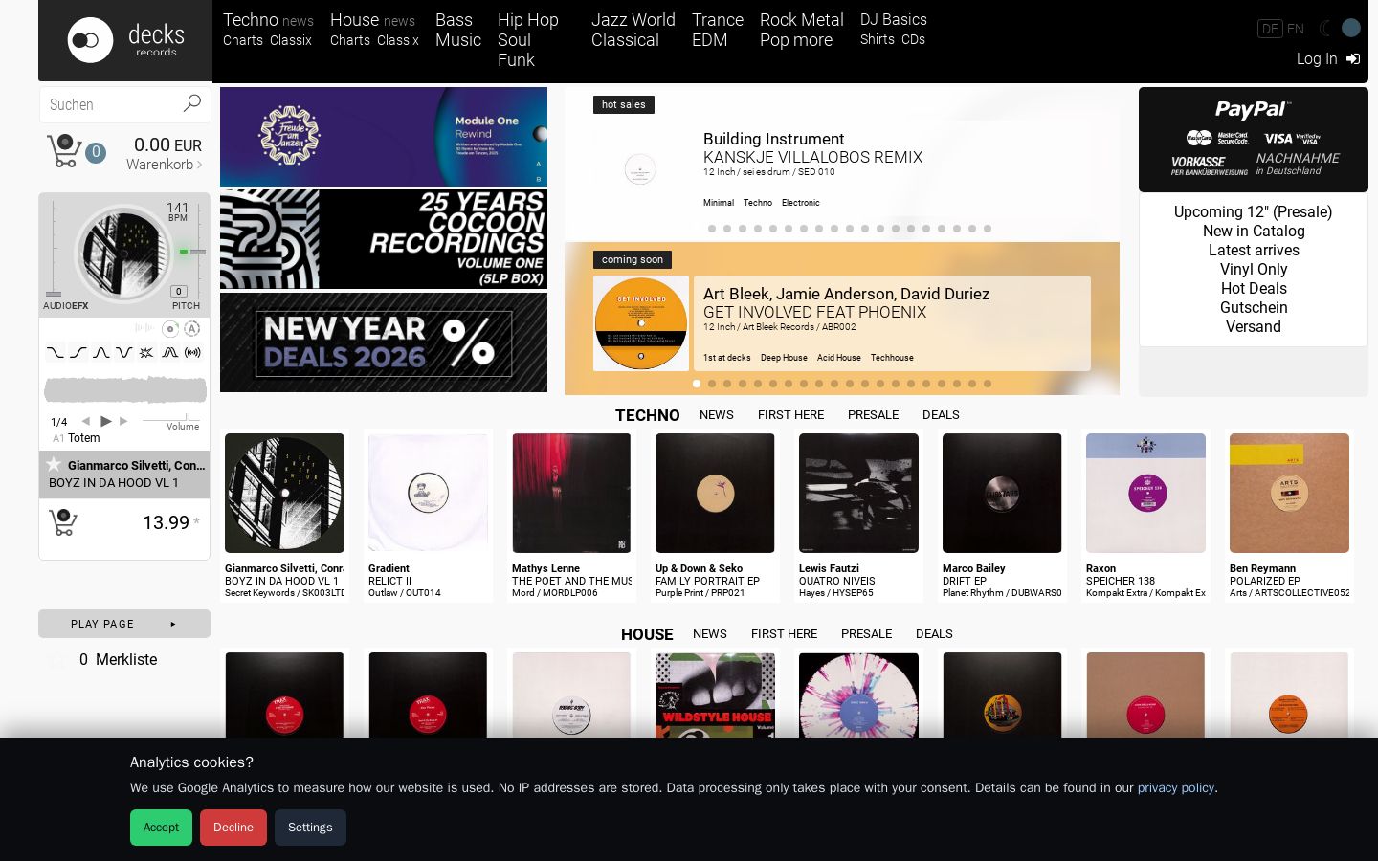Seek within the grey track waveform
1378x861 pixels.
coord(125,389)
